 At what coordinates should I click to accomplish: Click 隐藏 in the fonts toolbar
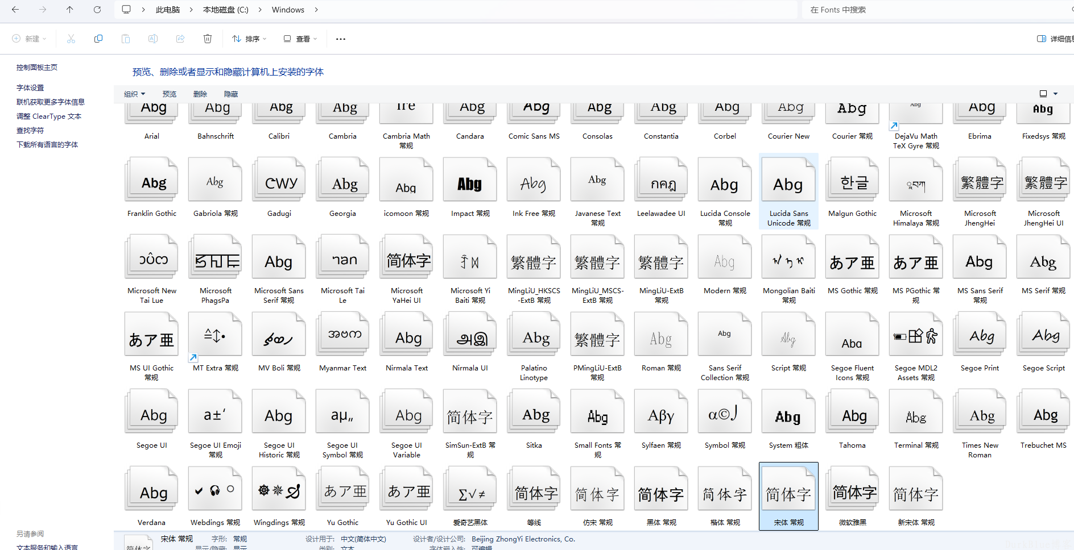point(231,94)
